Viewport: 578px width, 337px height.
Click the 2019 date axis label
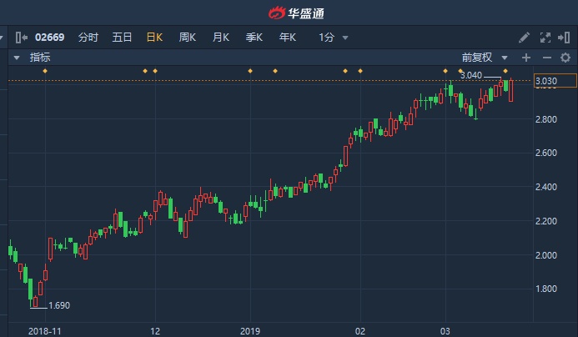point(250,331)
